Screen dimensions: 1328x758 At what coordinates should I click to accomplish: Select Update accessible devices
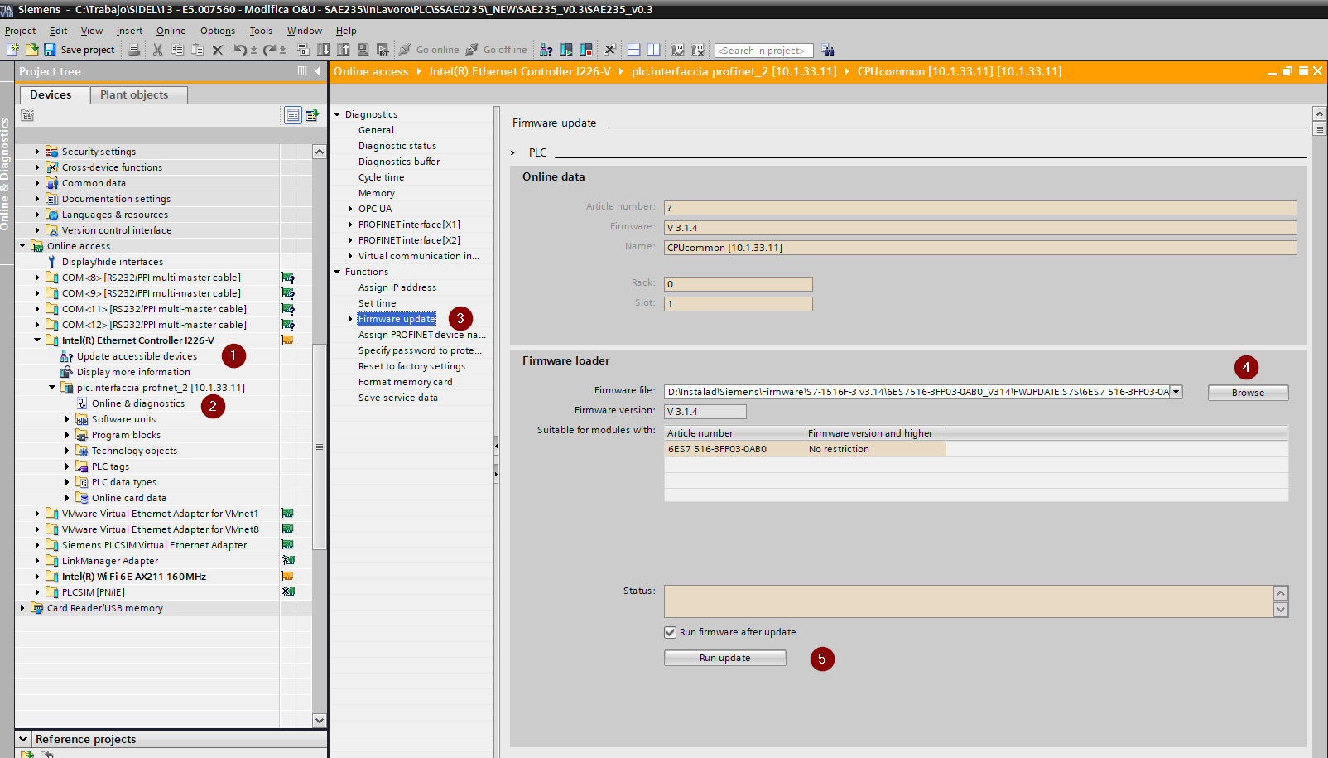(x=137, y=356)
